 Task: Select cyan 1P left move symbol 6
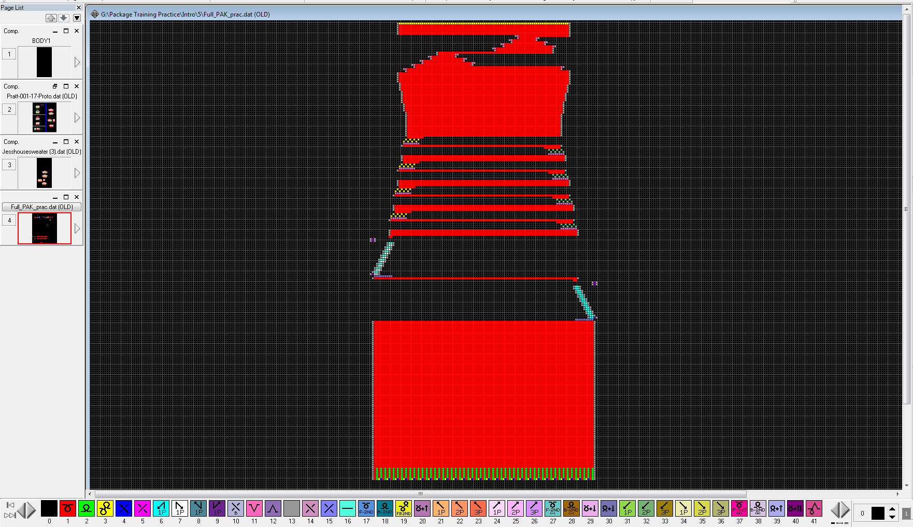click(161, 509)
